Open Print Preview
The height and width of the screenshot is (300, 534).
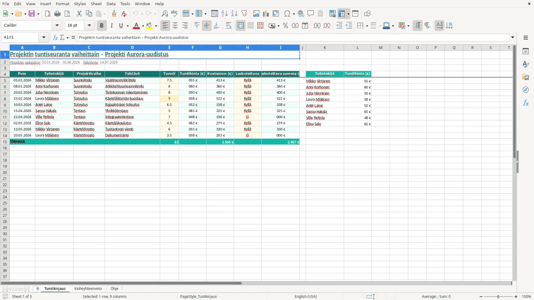click(x=67, y=14)
